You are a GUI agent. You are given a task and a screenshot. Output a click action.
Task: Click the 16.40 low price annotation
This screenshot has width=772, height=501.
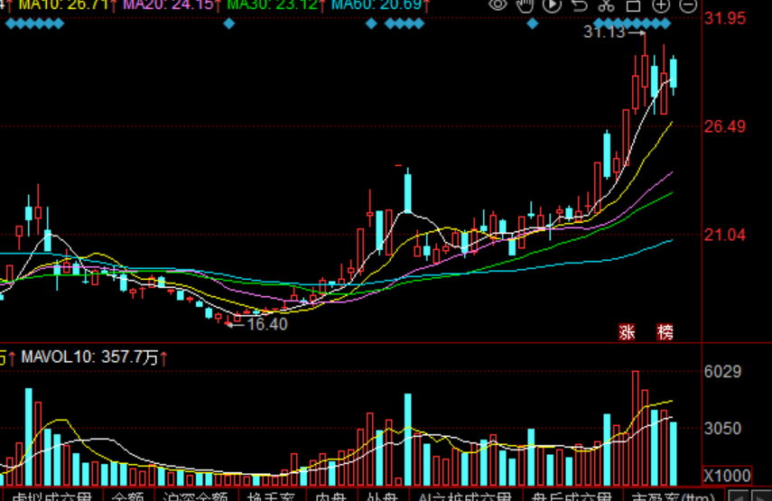267,324
